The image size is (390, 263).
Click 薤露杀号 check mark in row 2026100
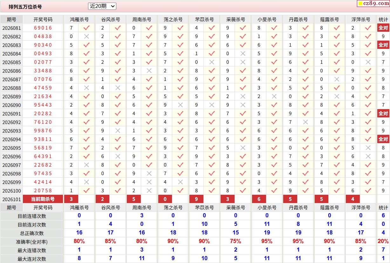(x=337, y=191)
